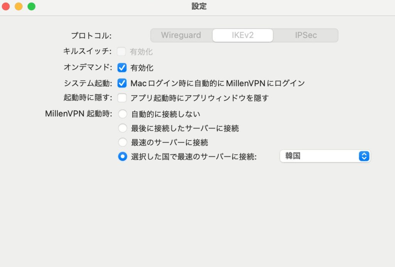Check the hide app window on launch option

[122, 98]
